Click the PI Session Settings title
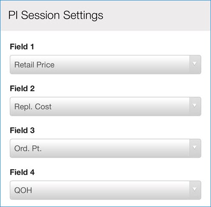 56,15
